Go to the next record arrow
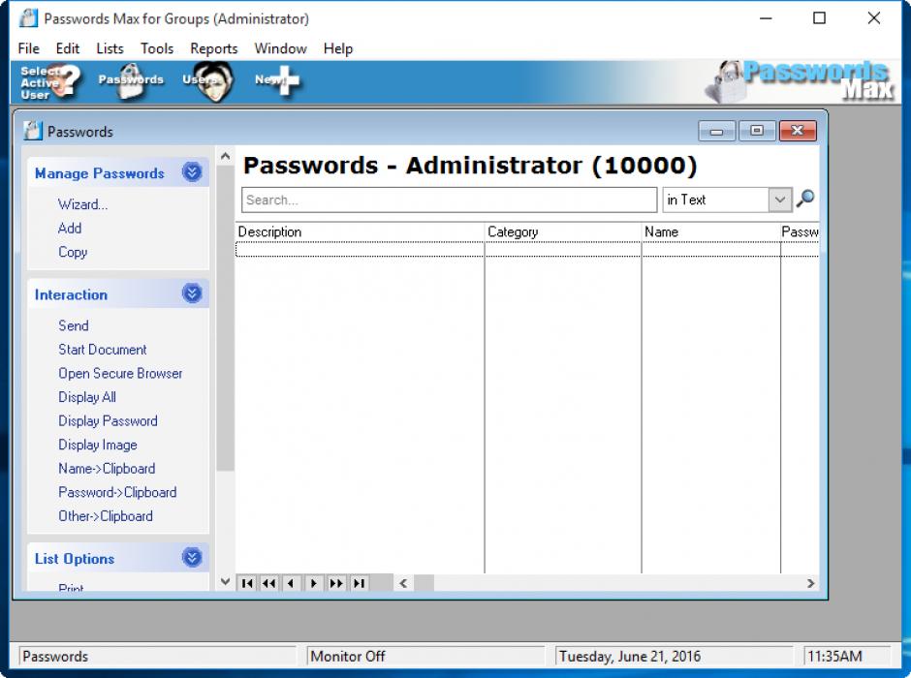The image size is (911, 678). coord(314,583)
